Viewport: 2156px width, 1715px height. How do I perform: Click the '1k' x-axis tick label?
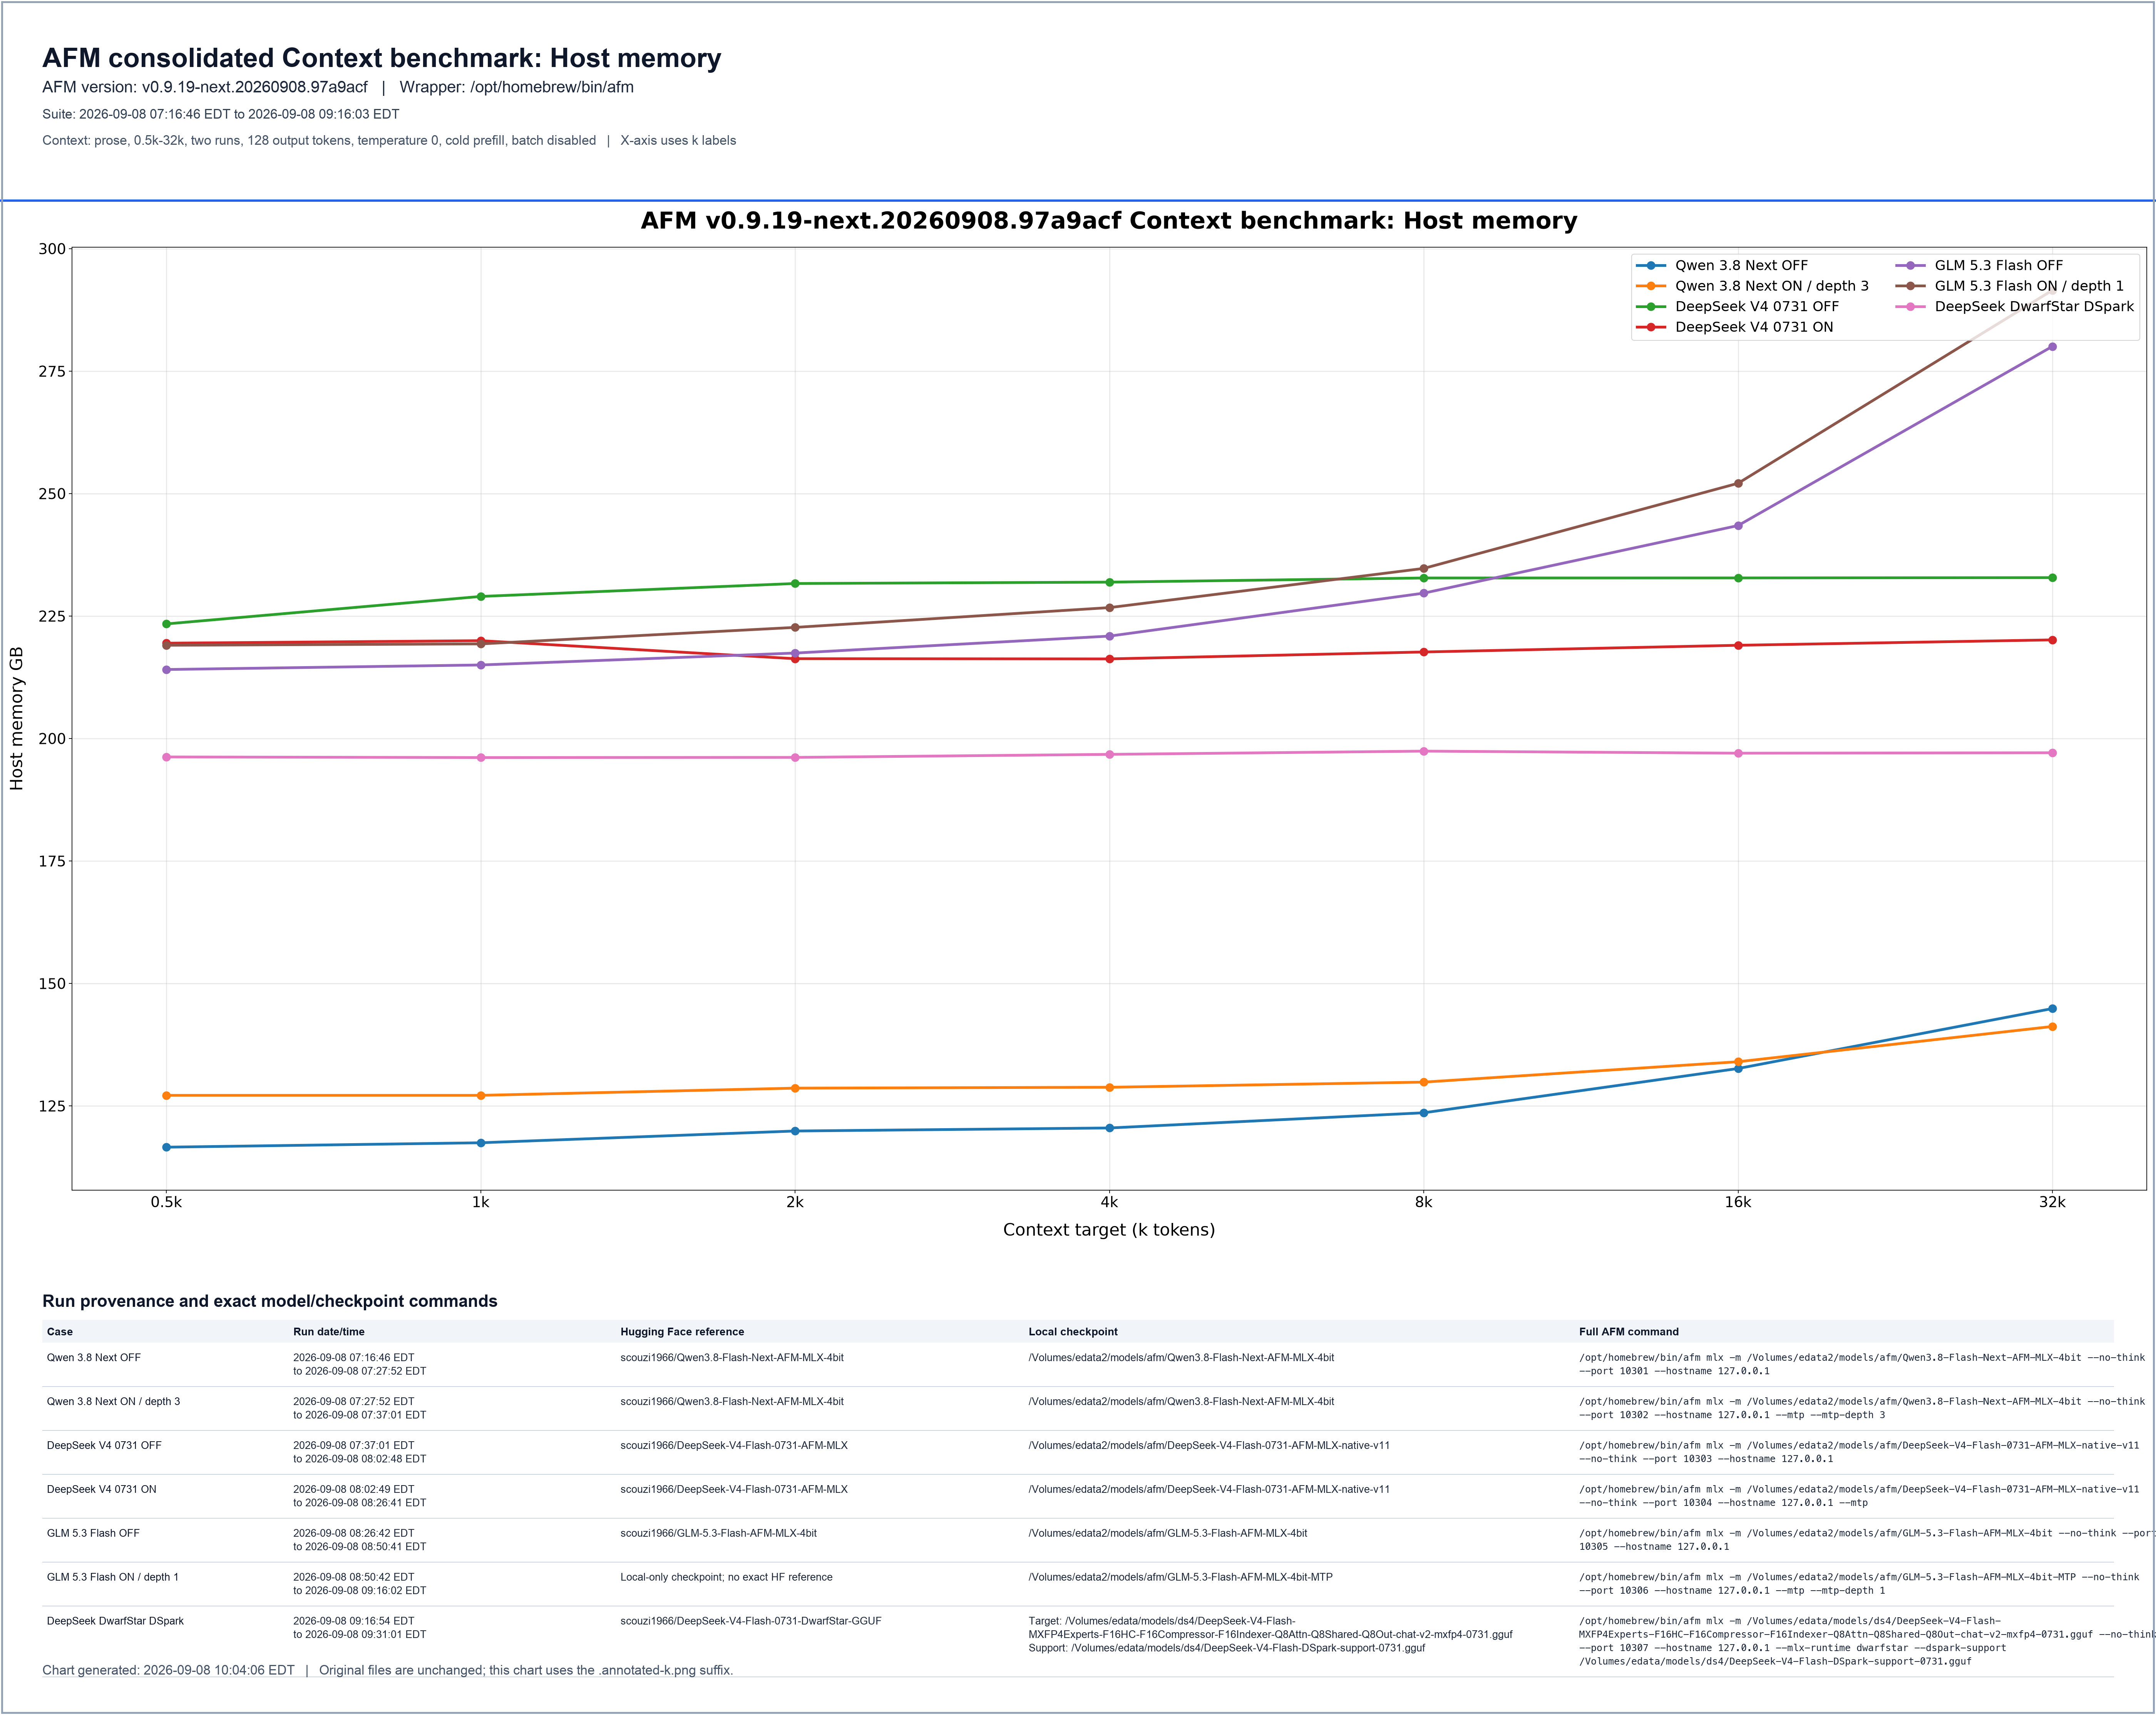pyautogui.click(x=481, y=1202)
